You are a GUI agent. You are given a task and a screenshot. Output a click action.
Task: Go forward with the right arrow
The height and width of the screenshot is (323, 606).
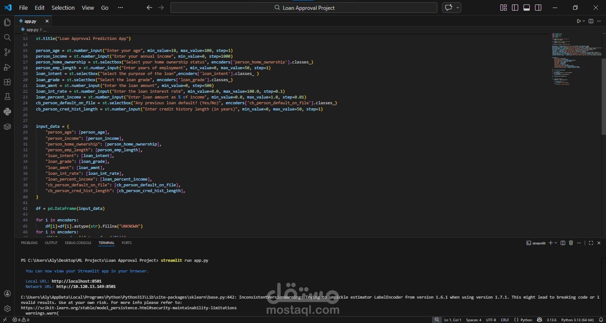[x=161, y=8]
